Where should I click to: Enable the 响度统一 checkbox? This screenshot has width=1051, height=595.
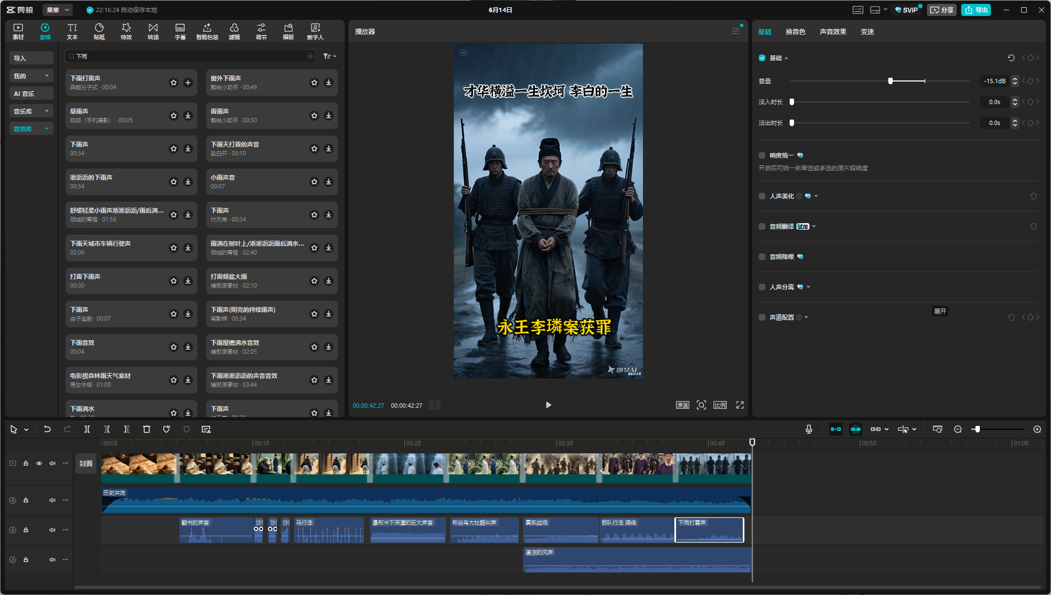762,155
